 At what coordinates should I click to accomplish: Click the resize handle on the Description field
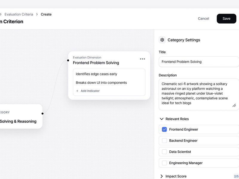pyautogui.click(x=235, y=105)
